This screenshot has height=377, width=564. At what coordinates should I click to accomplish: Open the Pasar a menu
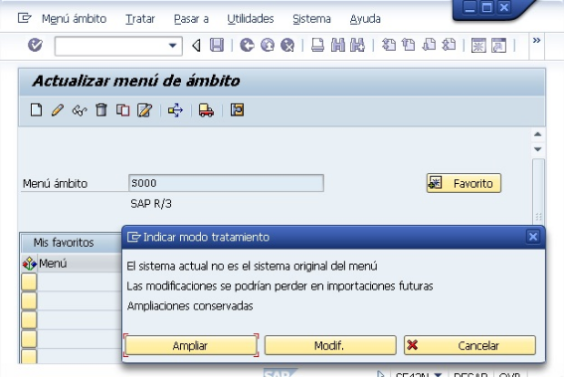click(x=191, y=19)
